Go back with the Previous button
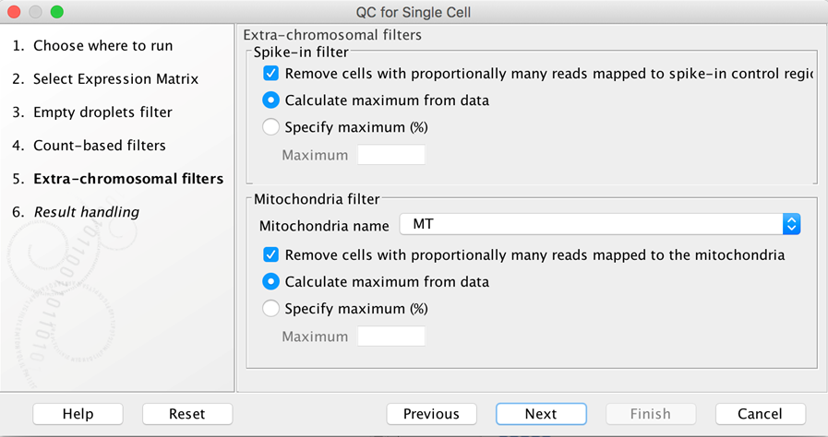The height and width of the screenshot is (437, 828). click(431, 414)
